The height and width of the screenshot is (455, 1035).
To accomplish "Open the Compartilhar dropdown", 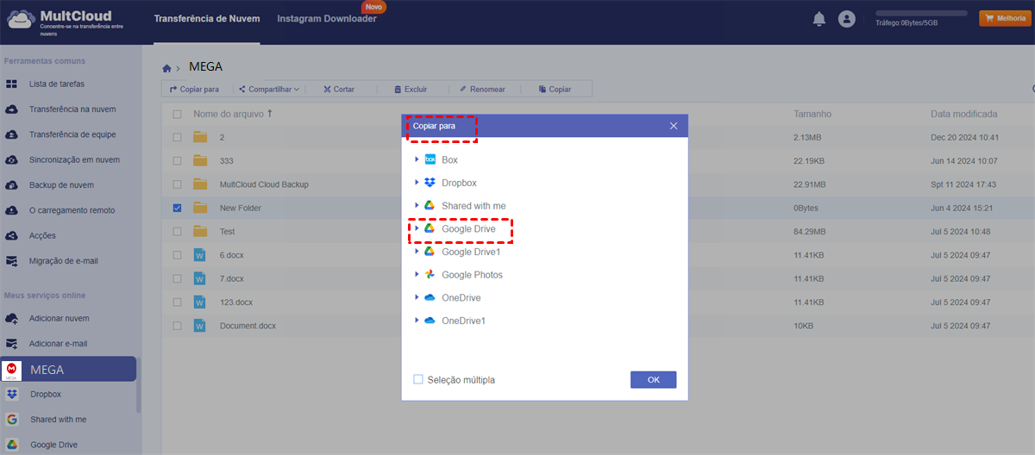I will pyautogui.click(x=268, y=89).
